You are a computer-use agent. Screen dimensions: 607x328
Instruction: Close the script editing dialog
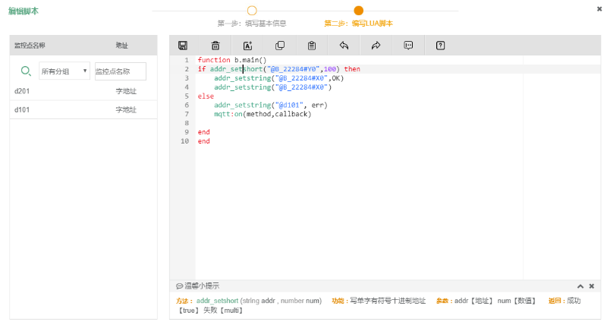(599, 9)
